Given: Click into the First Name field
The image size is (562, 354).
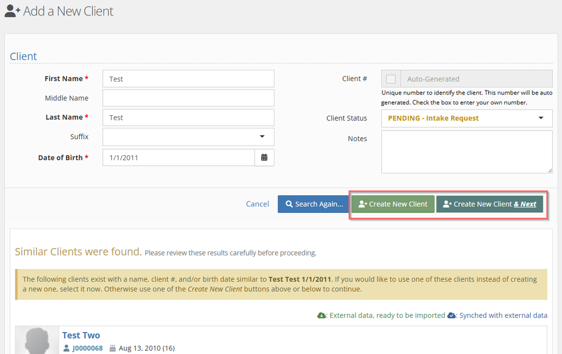Looking at the screenshot, I should (188, 79).
